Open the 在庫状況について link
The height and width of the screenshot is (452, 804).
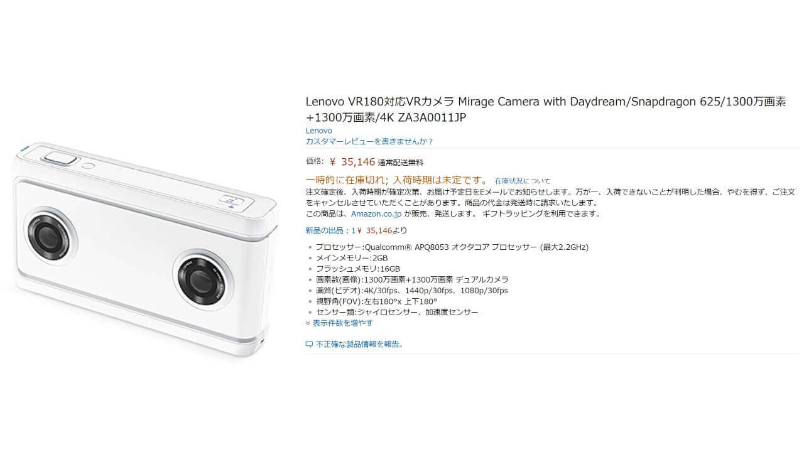pyautogui.click(x=522, y=181)
